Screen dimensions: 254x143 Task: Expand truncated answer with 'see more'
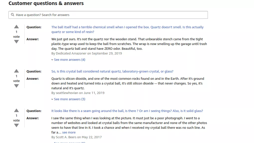[x=69, y=132]
